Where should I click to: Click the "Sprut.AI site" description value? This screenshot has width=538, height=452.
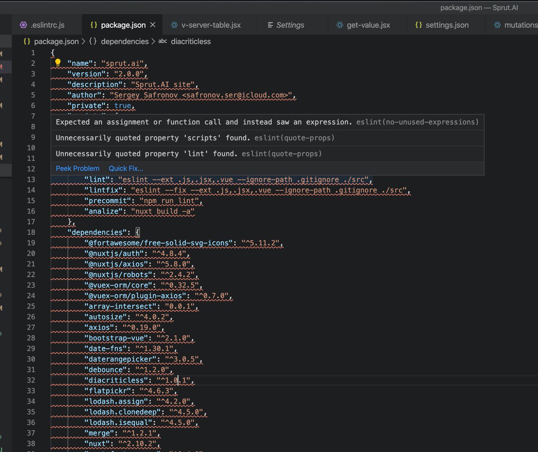162,84
